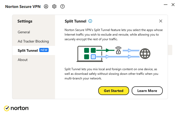
Task: Click the Split Tunnel info icon
Action: click(x=90, y=21)
